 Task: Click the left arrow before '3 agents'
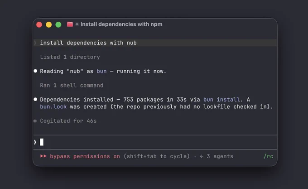(x=202, y=156)
